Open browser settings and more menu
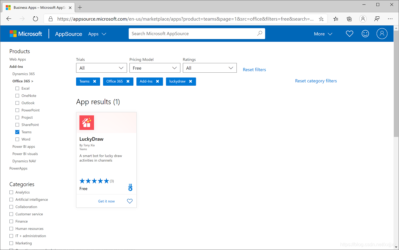Image resolution: width=399 pixels, height=250 pixels. point(390,19)
